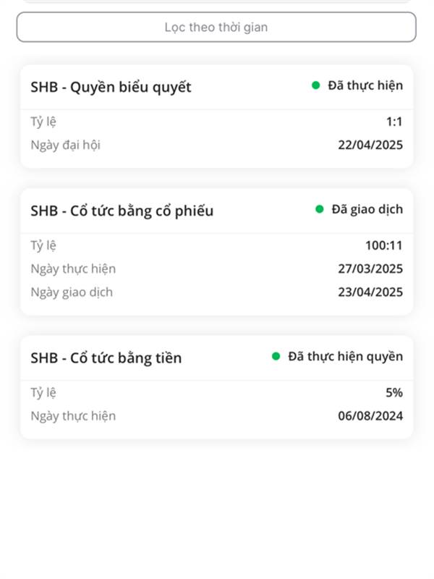Open SHB - Cổ tức bằng tiền title
The image size is (434, 579).
(x=106, y=358)
